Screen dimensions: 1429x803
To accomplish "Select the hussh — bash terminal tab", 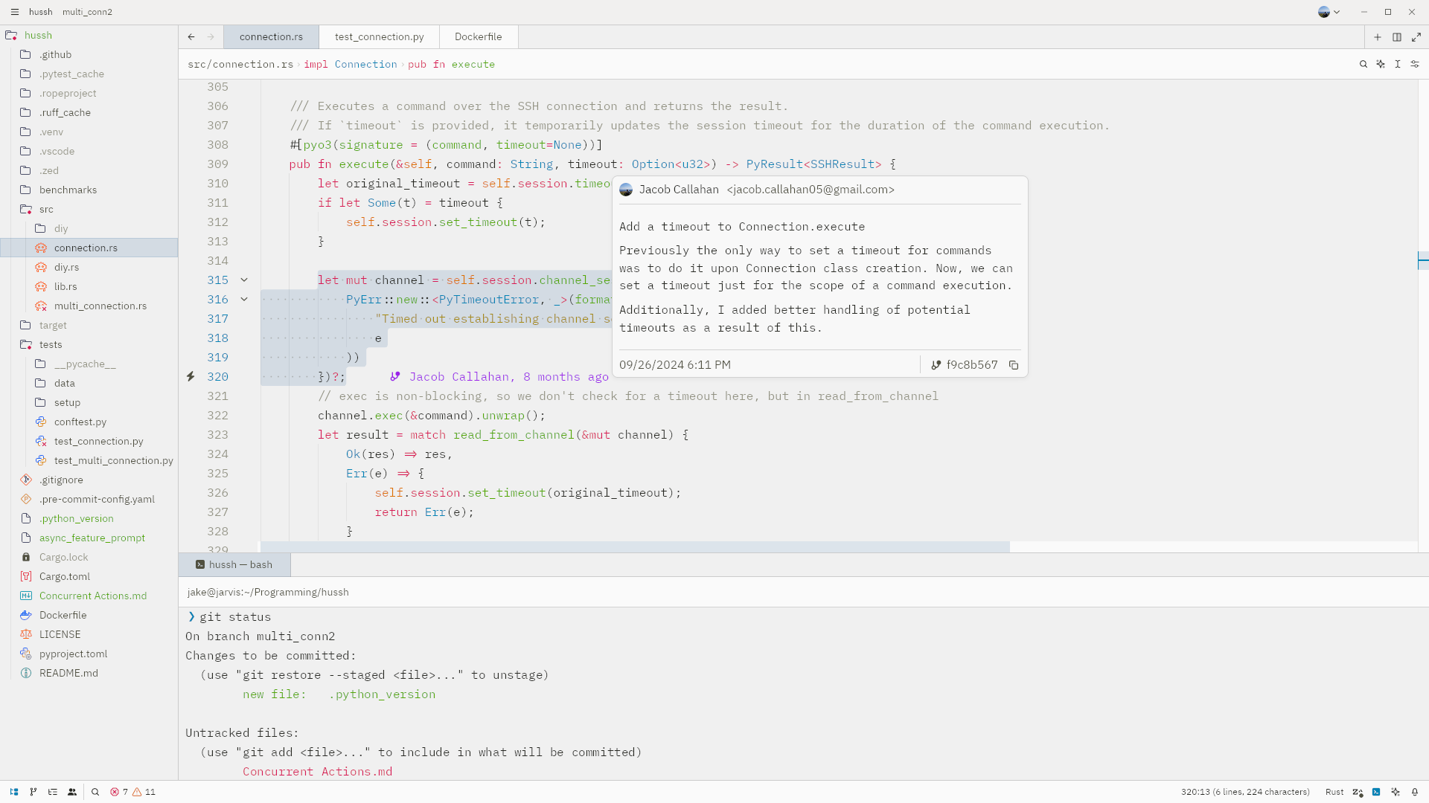I will (234, 565).
